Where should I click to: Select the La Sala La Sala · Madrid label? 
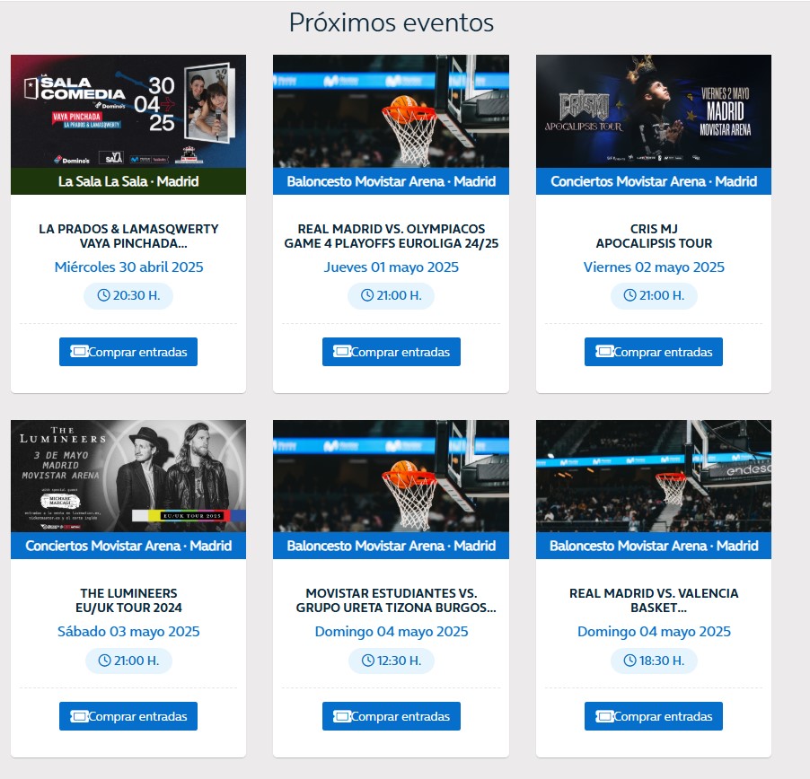point(128,181)
